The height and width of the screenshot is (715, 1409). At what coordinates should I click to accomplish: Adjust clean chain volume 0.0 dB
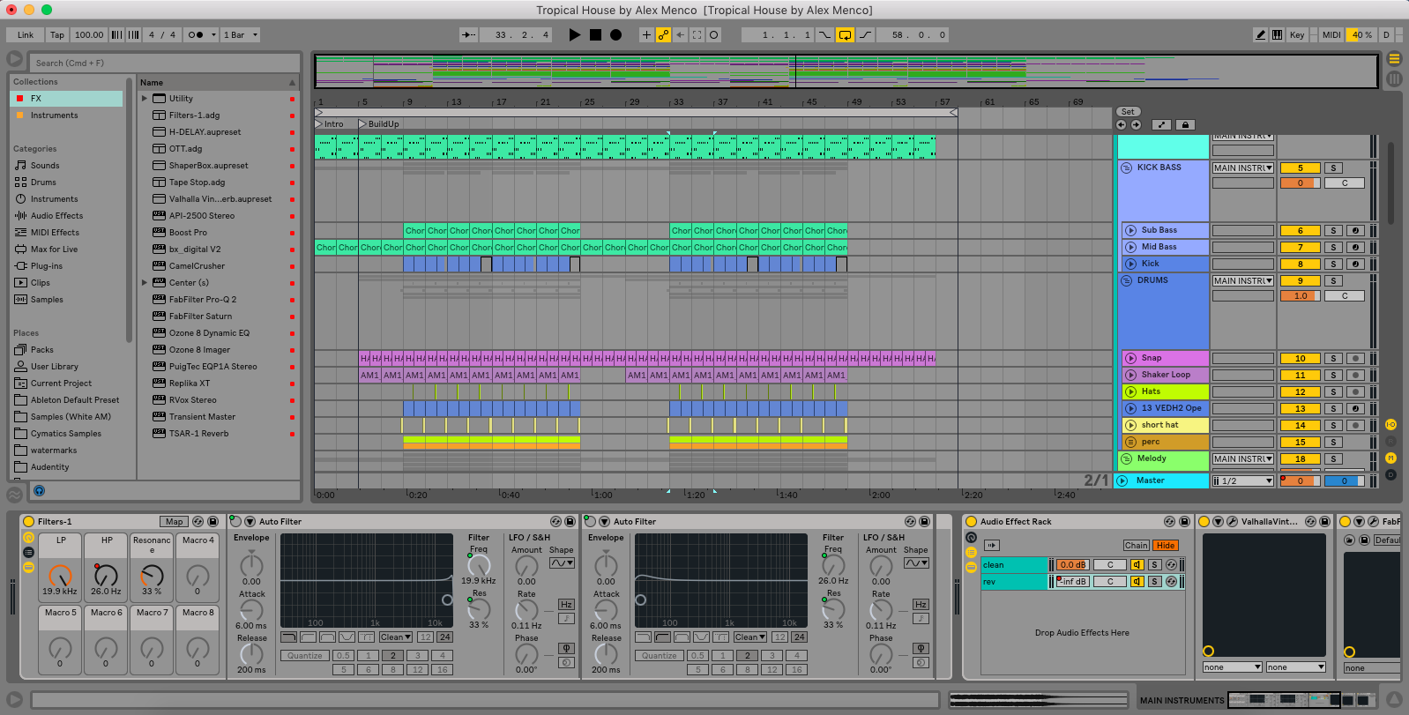(1073, 565)
